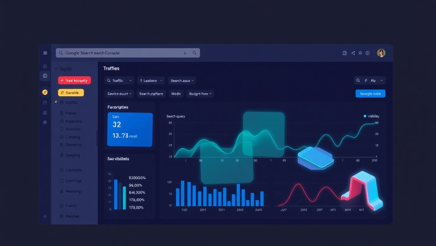Click the magnifier icon in the top search bar
The image size is (436, 246).
[x=194, y=53]
